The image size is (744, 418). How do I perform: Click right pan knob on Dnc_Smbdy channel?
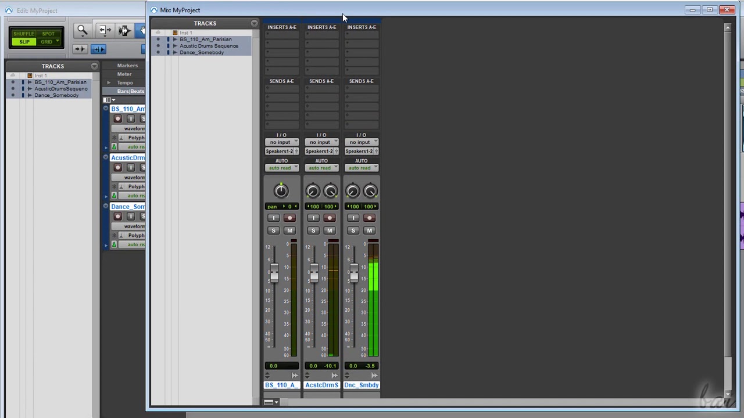pyautogui.click(x=370, y=191)
